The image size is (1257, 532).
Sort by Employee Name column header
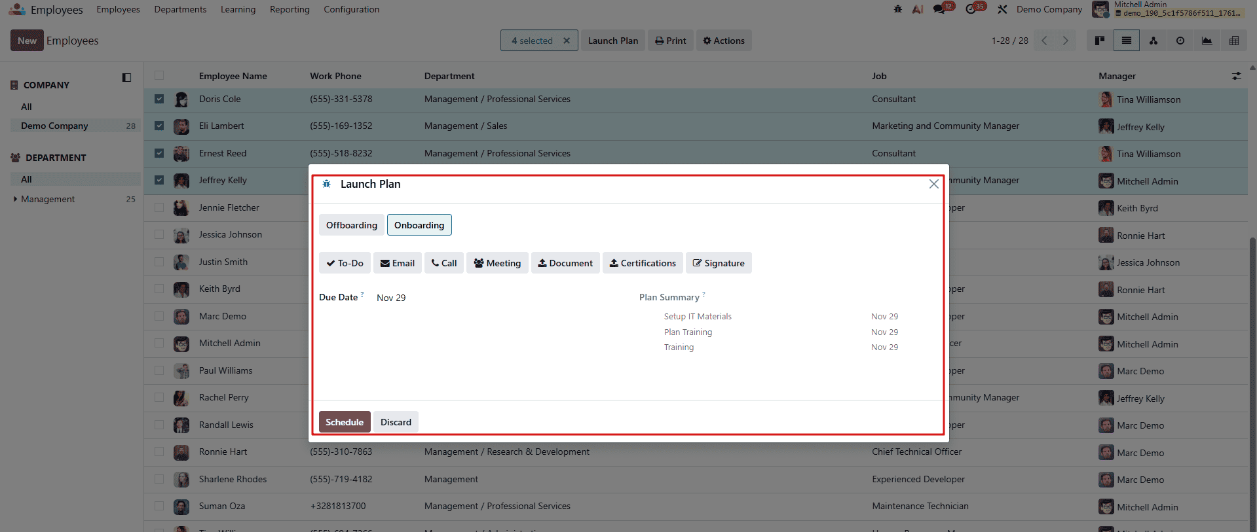pyautogui.click(x=233, y=76)
